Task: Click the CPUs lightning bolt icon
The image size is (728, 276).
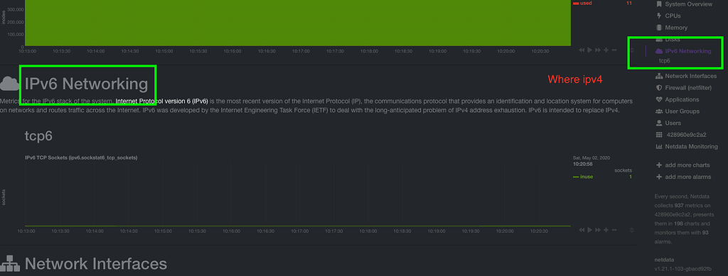Action: (659, 16)
